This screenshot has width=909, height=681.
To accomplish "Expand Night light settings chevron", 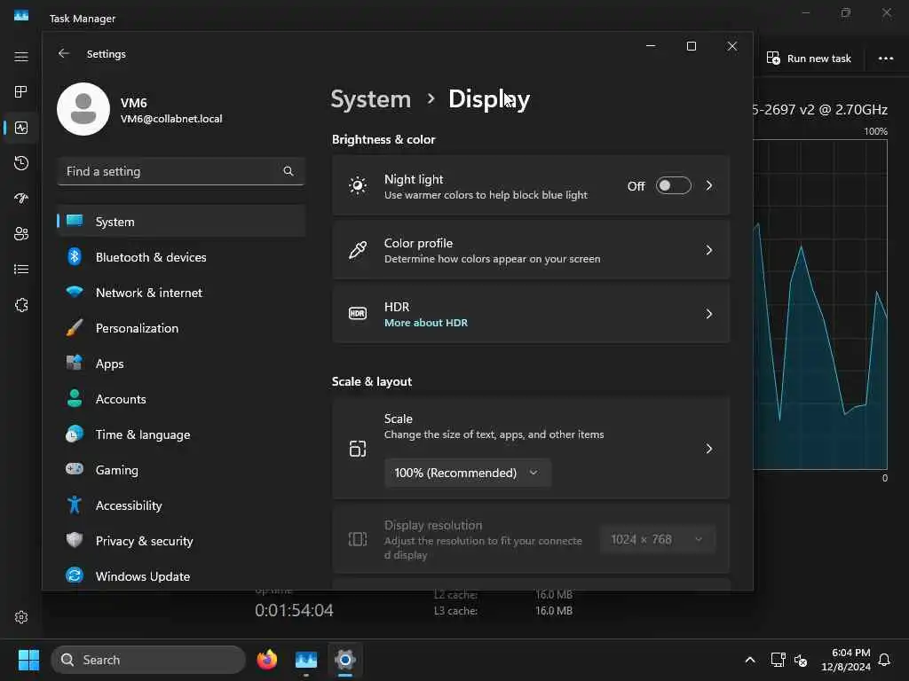I will click(x=708, y=185).
